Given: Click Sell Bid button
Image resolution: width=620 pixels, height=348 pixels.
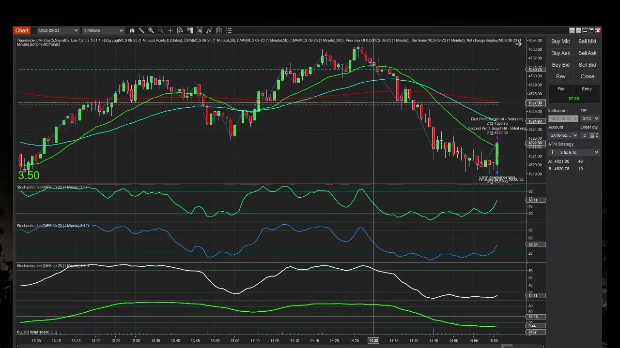Looking at the screenshot, I should pos(587,65).
